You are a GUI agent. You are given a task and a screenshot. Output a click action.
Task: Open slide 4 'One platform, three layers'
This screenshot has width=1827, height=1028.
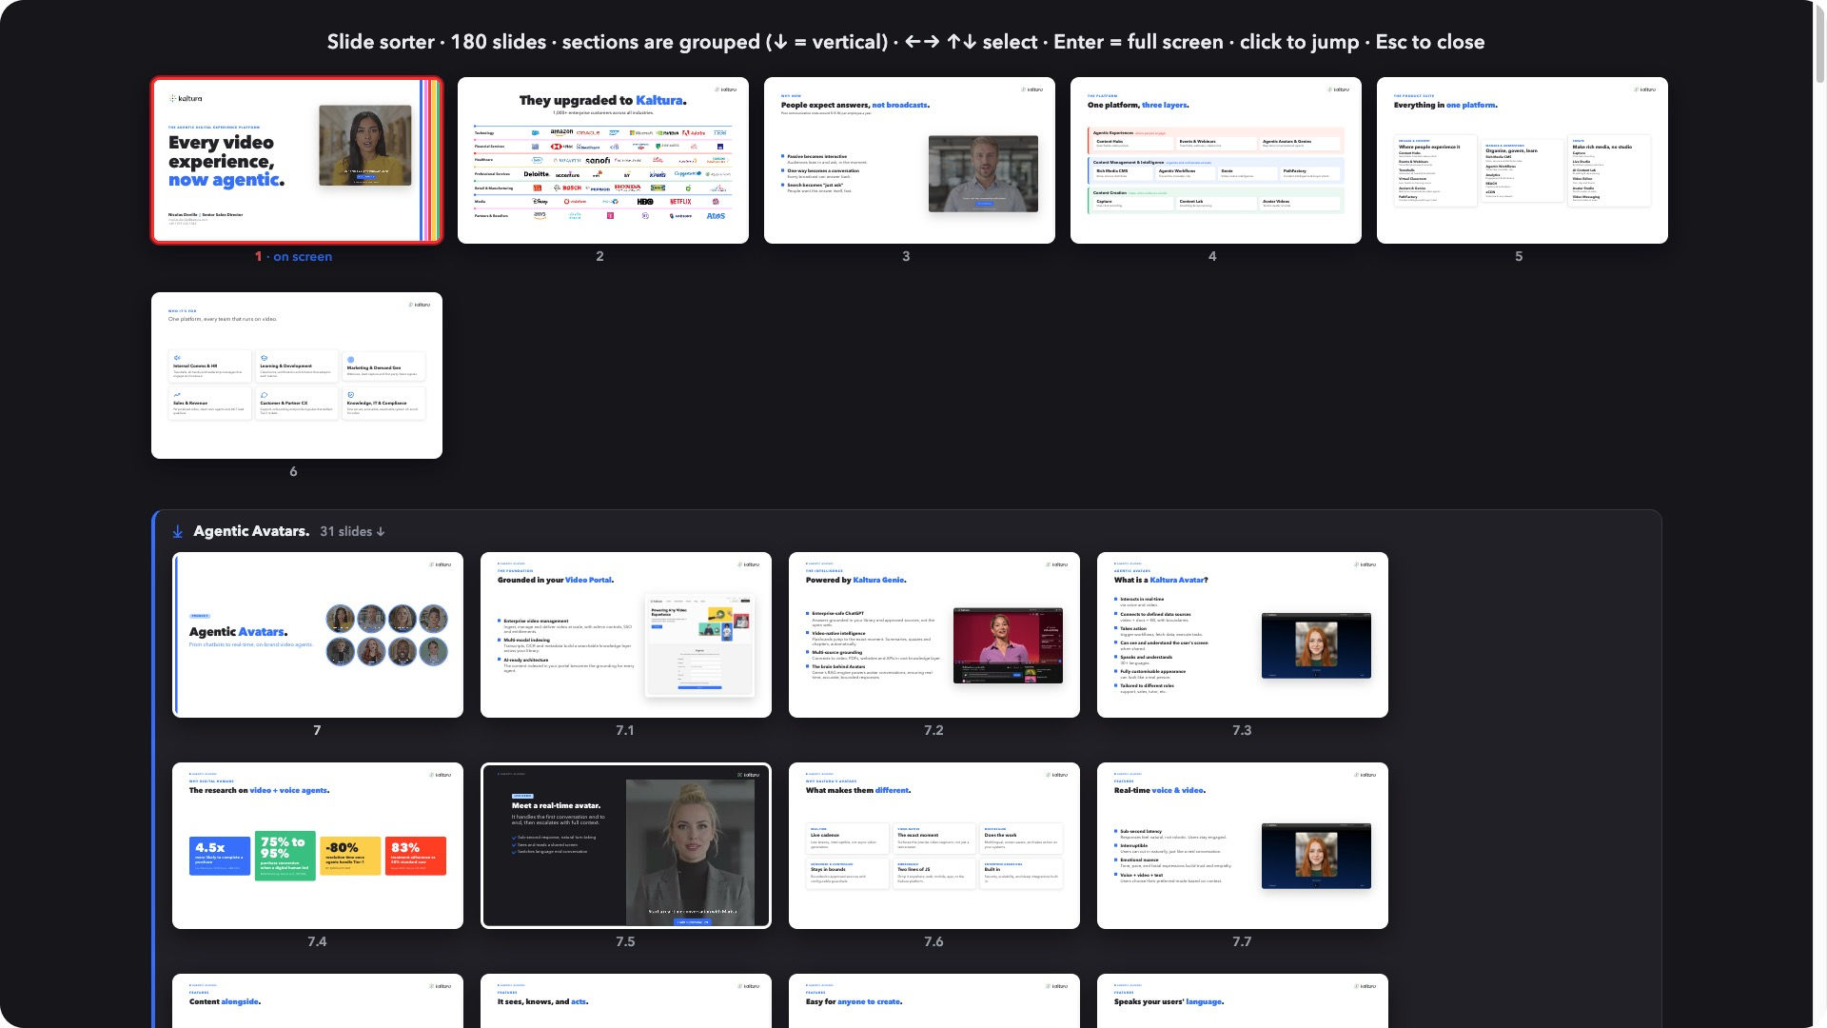point(1216,160)
